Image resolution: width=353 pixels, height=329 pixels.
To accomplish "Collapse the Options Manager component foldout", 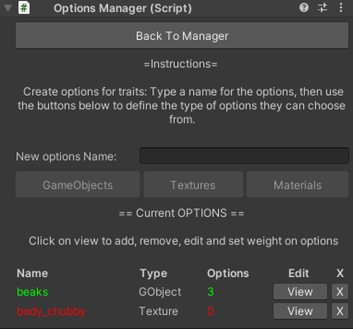I will click(8, 8).
